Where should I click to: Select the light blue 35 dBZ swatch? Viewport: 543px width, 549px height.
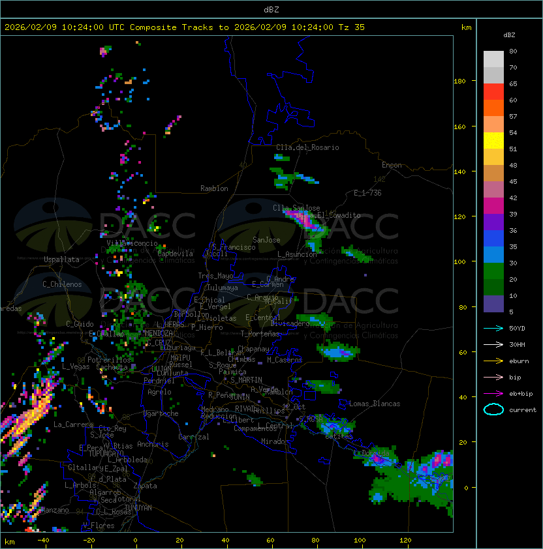point(493,255)
